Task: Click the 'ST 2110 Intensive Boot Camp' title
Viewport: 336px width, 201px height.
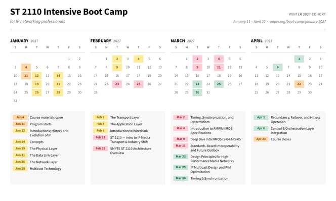Action: click(69, 12)
